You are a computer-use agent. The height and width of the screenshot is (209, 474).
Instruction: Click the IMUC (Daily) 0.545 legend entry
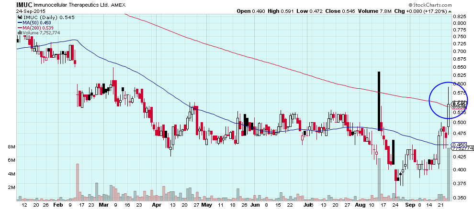(x=48, y=18)
